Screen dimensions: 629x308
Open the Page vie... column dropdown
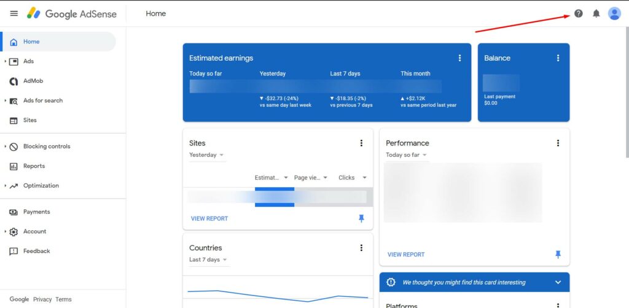tap(310, 177)
